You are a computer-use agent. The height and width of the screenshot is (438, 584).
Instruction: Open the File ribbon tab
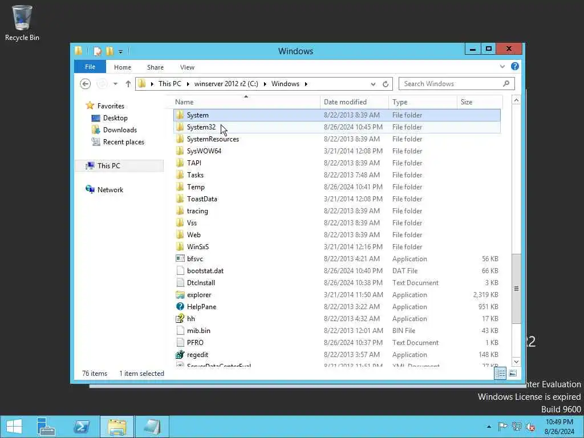(x=90, y=67)
